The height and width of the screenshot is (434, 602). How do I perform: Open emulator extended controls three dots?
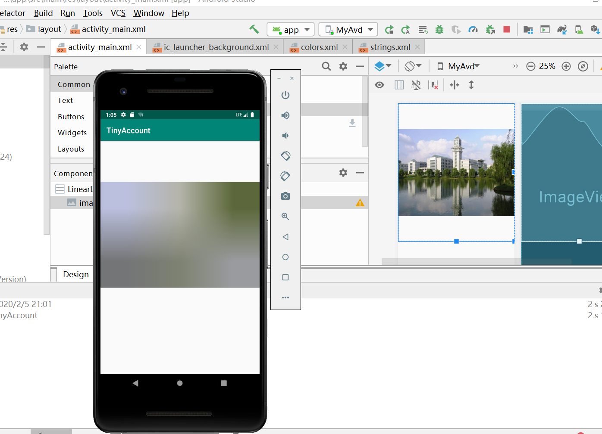tap(285, 298)
